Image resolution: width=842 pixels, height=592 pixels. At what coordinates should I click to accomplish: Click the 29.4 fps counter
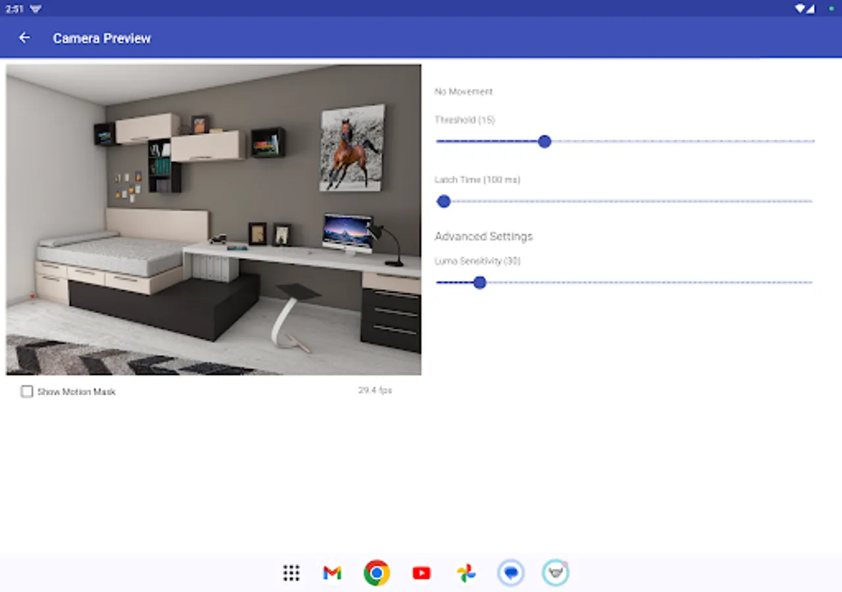374,389
